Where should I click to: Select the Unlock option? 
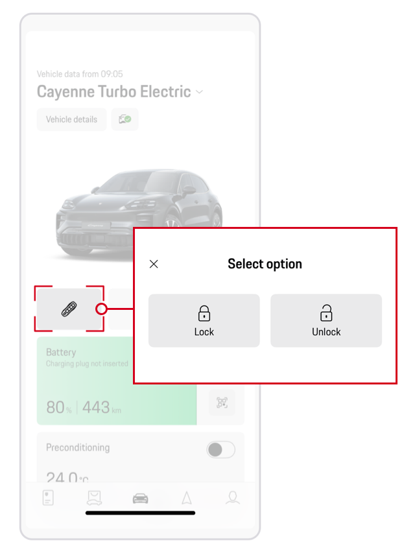pos(326,320)
